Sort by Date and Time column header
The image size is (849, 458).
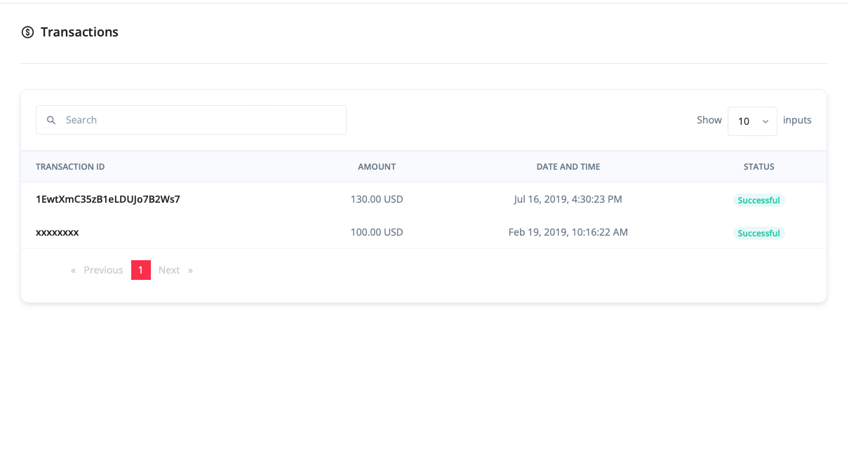pyautogui.click(x=568, y=167)
